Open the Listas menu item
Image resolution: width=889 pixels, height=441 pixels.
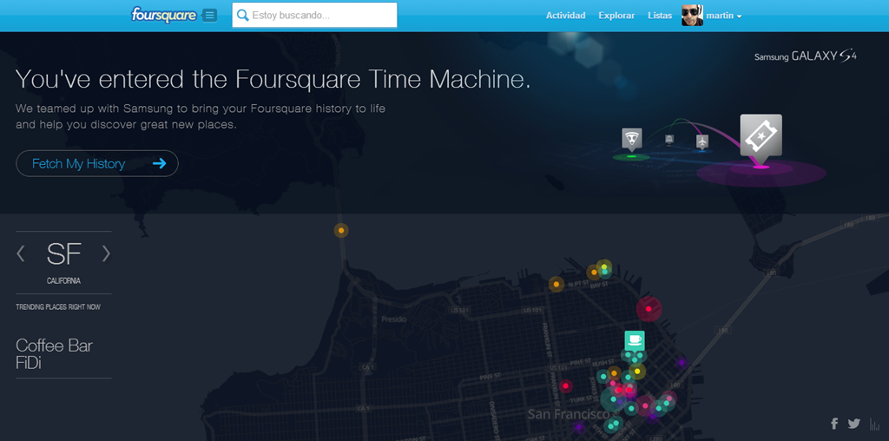(660, 16)
